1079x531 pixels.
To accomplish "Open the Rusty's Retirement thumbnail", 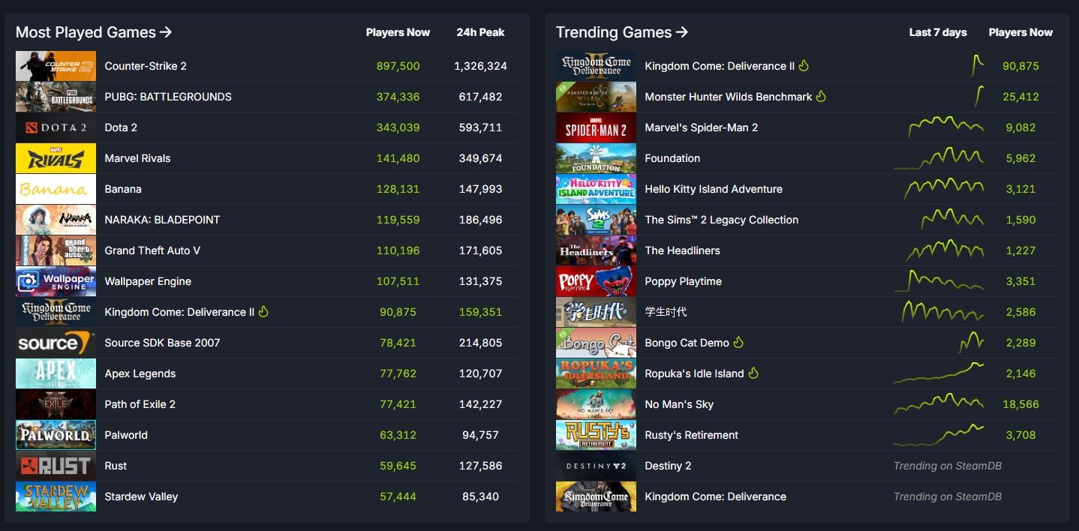I will (596, 435).
